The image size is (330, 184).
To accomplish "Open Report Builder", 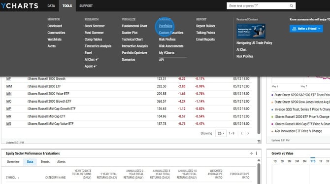I will point(205,26).
